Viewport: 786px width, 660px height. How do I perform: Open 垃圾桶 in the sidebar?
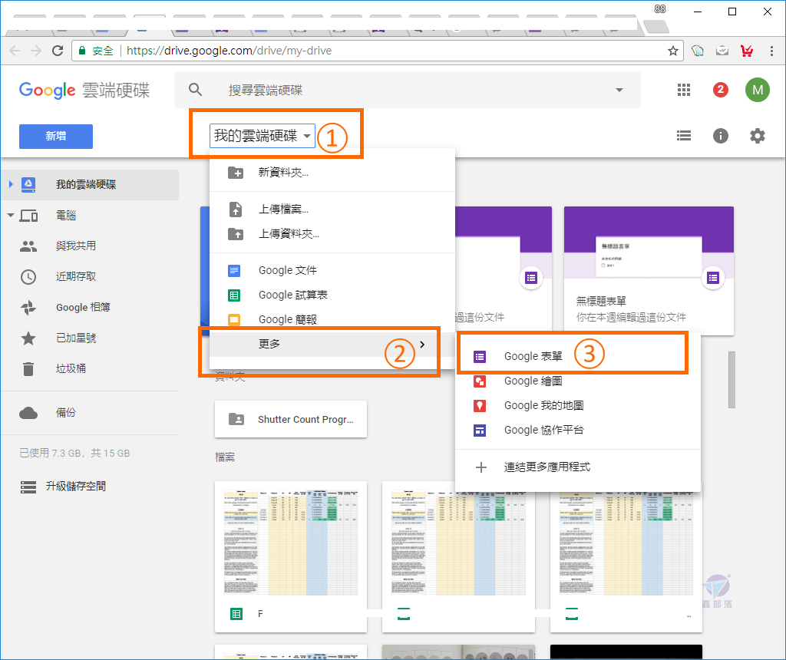pyautogui.click(x=90, y=369)
